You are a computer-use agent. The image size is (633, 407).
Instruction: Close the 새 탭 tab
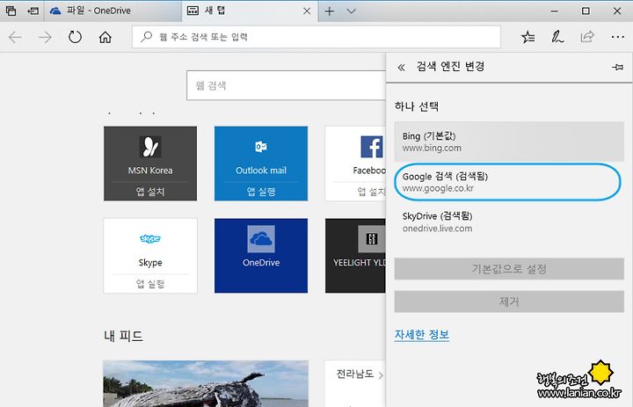click(x=307, y=11)
